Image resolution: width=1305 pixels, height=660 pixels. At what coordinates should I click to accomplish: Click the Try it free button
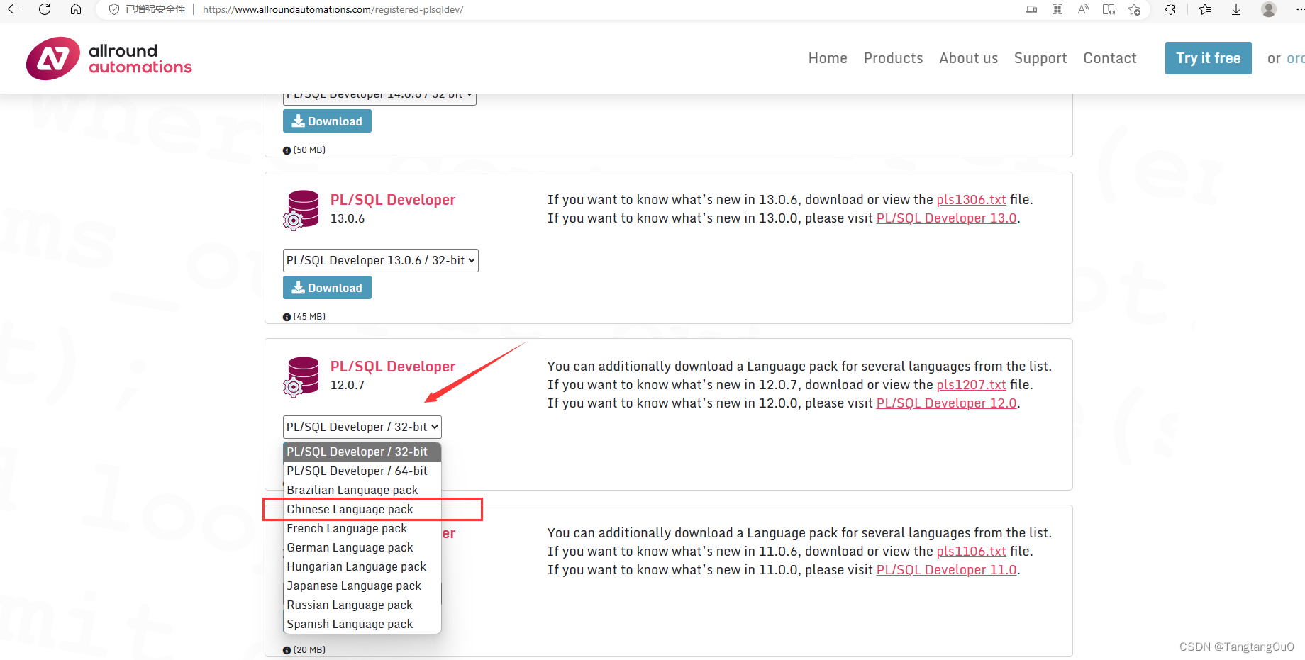click(x=1208, y=58)
